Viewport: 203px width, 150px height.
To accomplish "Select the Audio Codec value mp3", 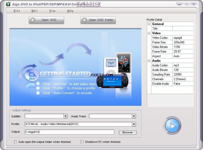I will [183, 65].
